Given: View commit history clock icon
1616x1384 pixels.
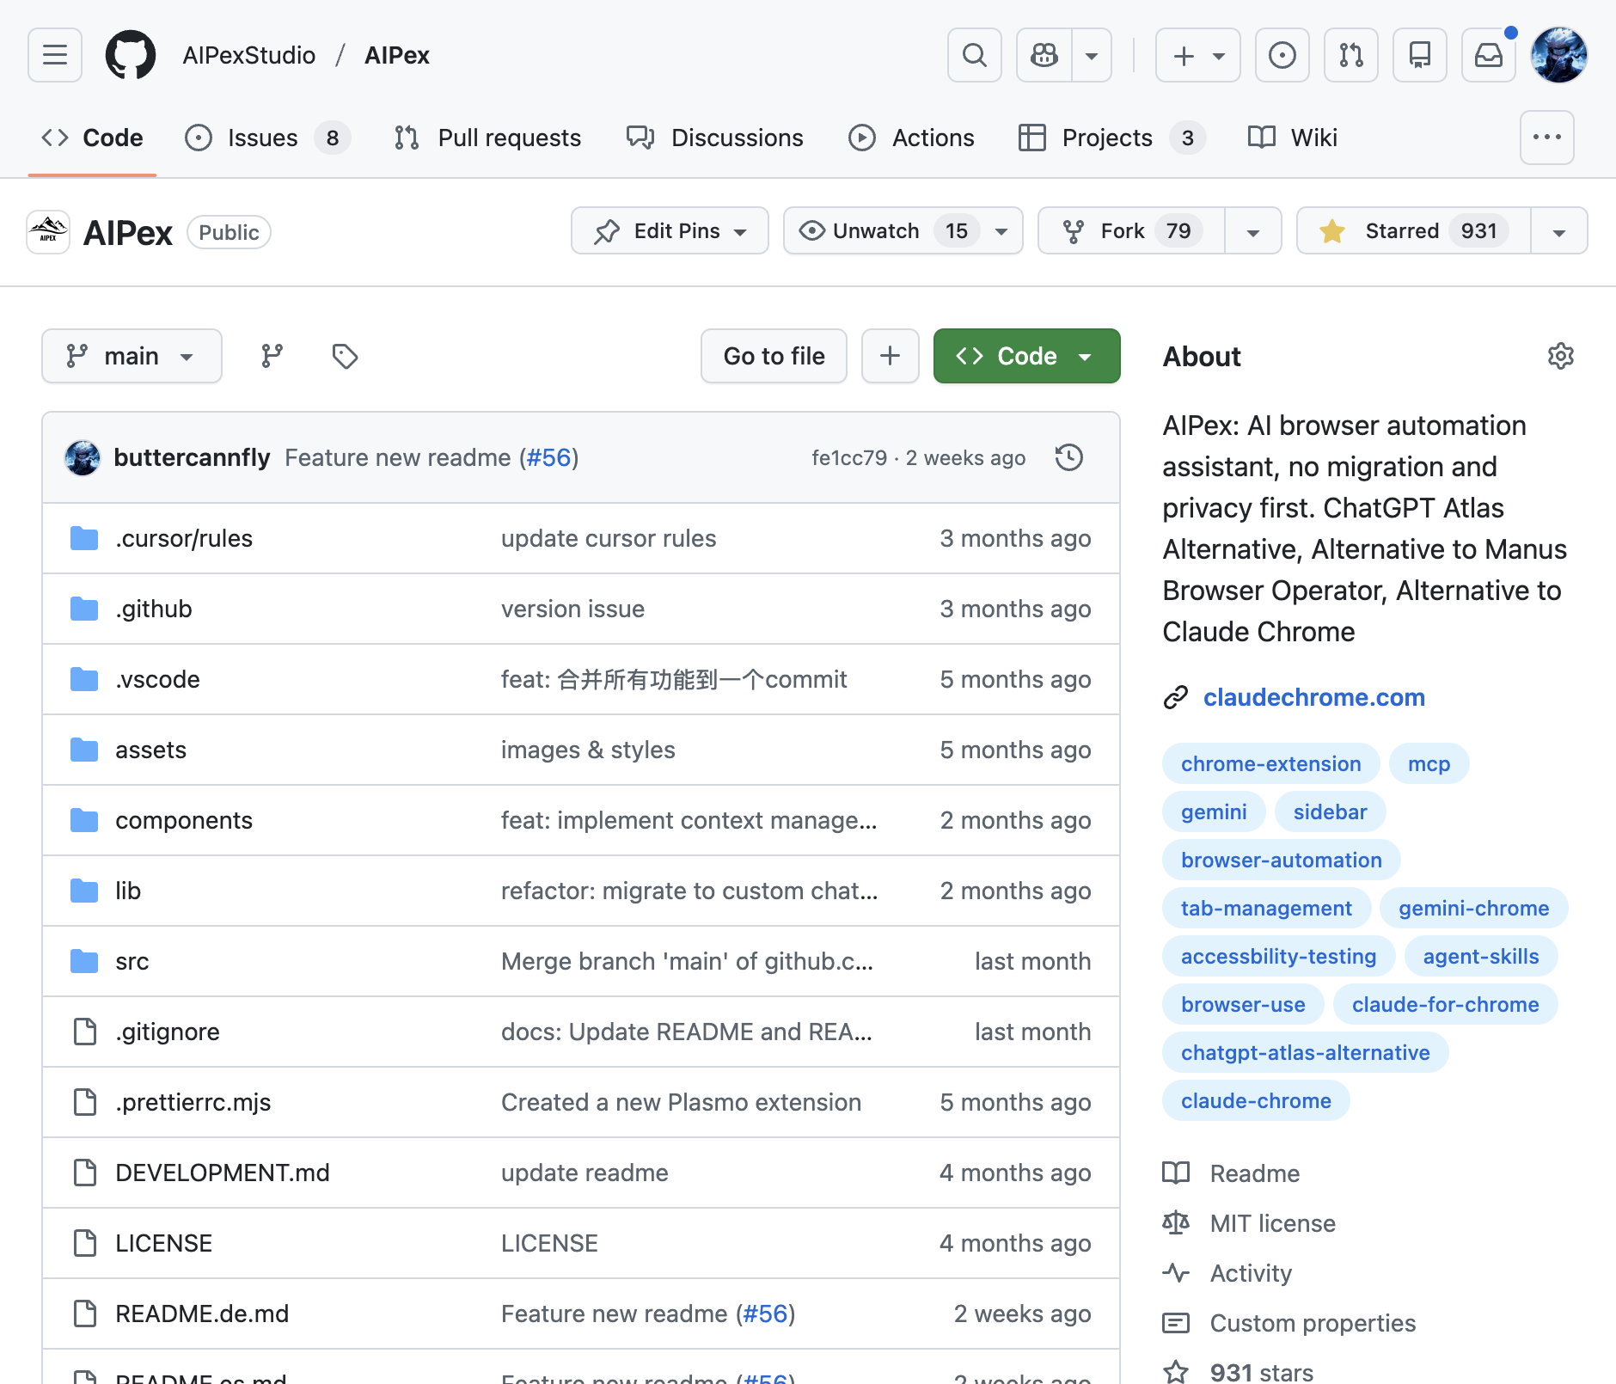Looking at the screenshot, I should [x=1068, y=457].
